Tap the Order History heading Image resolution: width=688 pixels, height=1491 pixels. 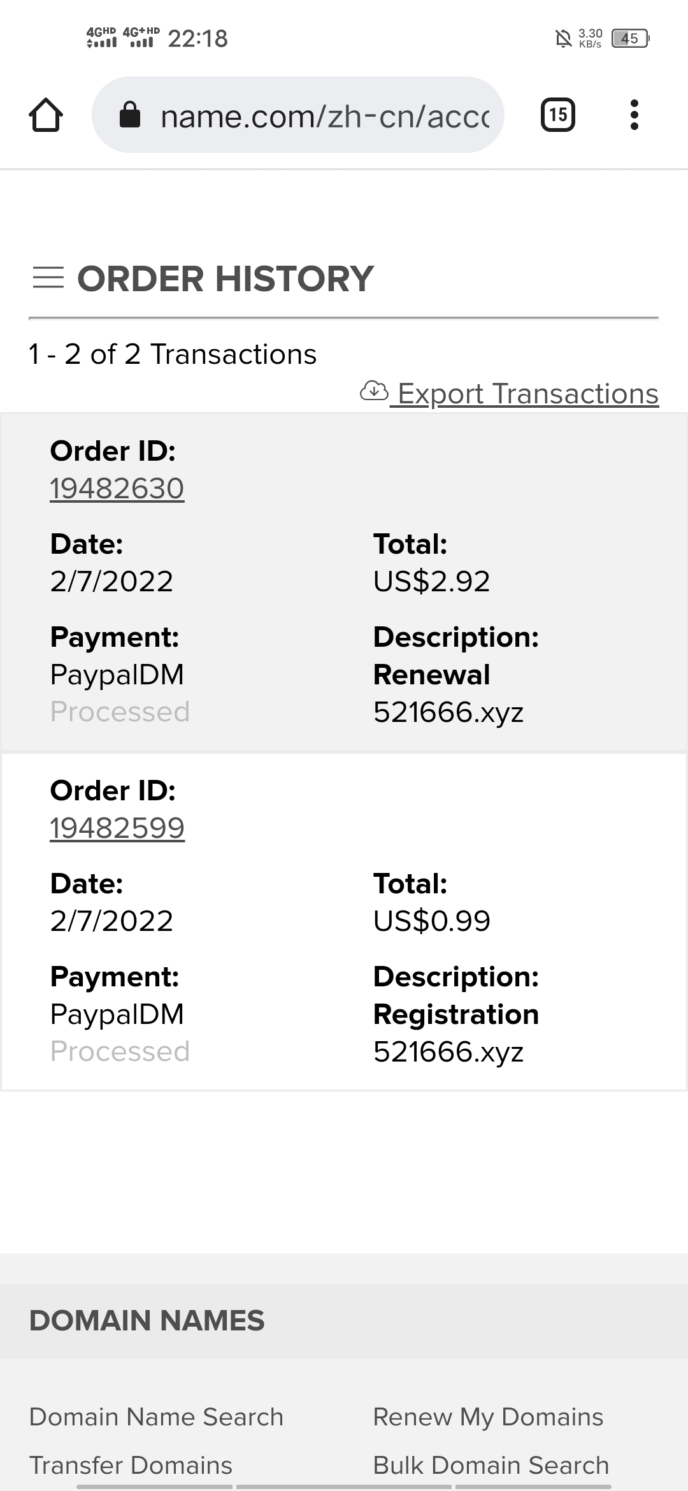click(x=225, y=278)
